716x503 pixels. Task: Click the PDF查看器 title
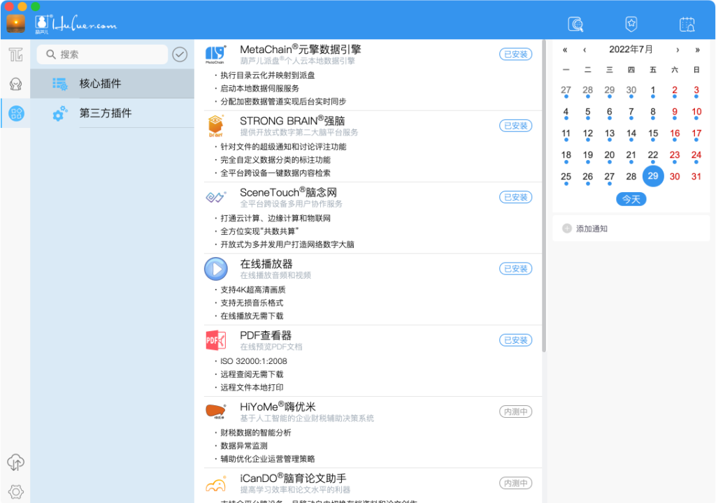[x=266, y=335]
